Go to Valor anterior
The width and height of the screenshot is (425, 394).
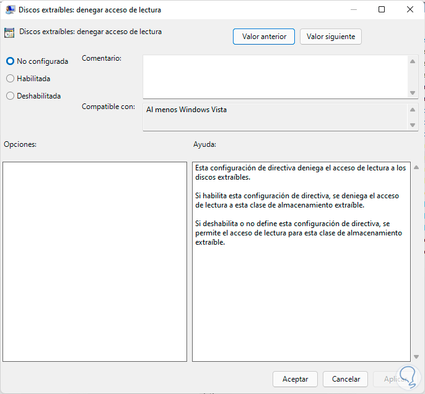tap(264, 37)
